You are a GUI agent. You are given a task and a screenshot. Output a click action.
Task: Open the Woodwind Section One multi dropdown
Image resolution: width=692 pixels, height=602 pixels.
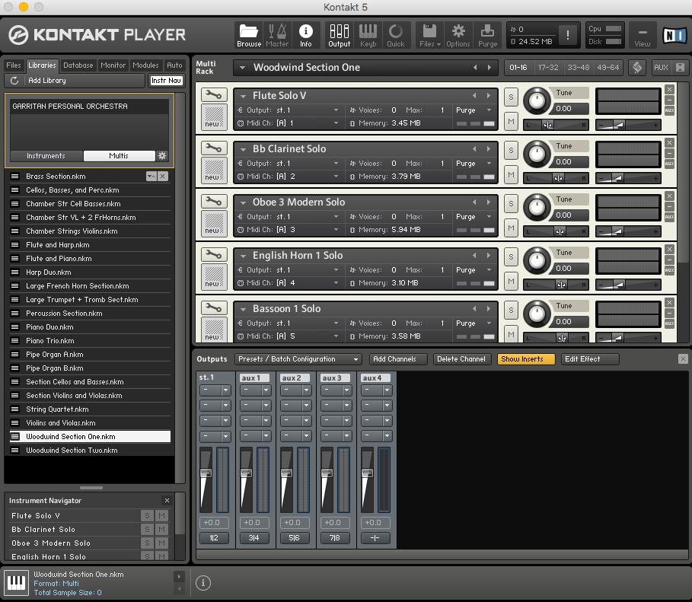(x=242, y=68)
